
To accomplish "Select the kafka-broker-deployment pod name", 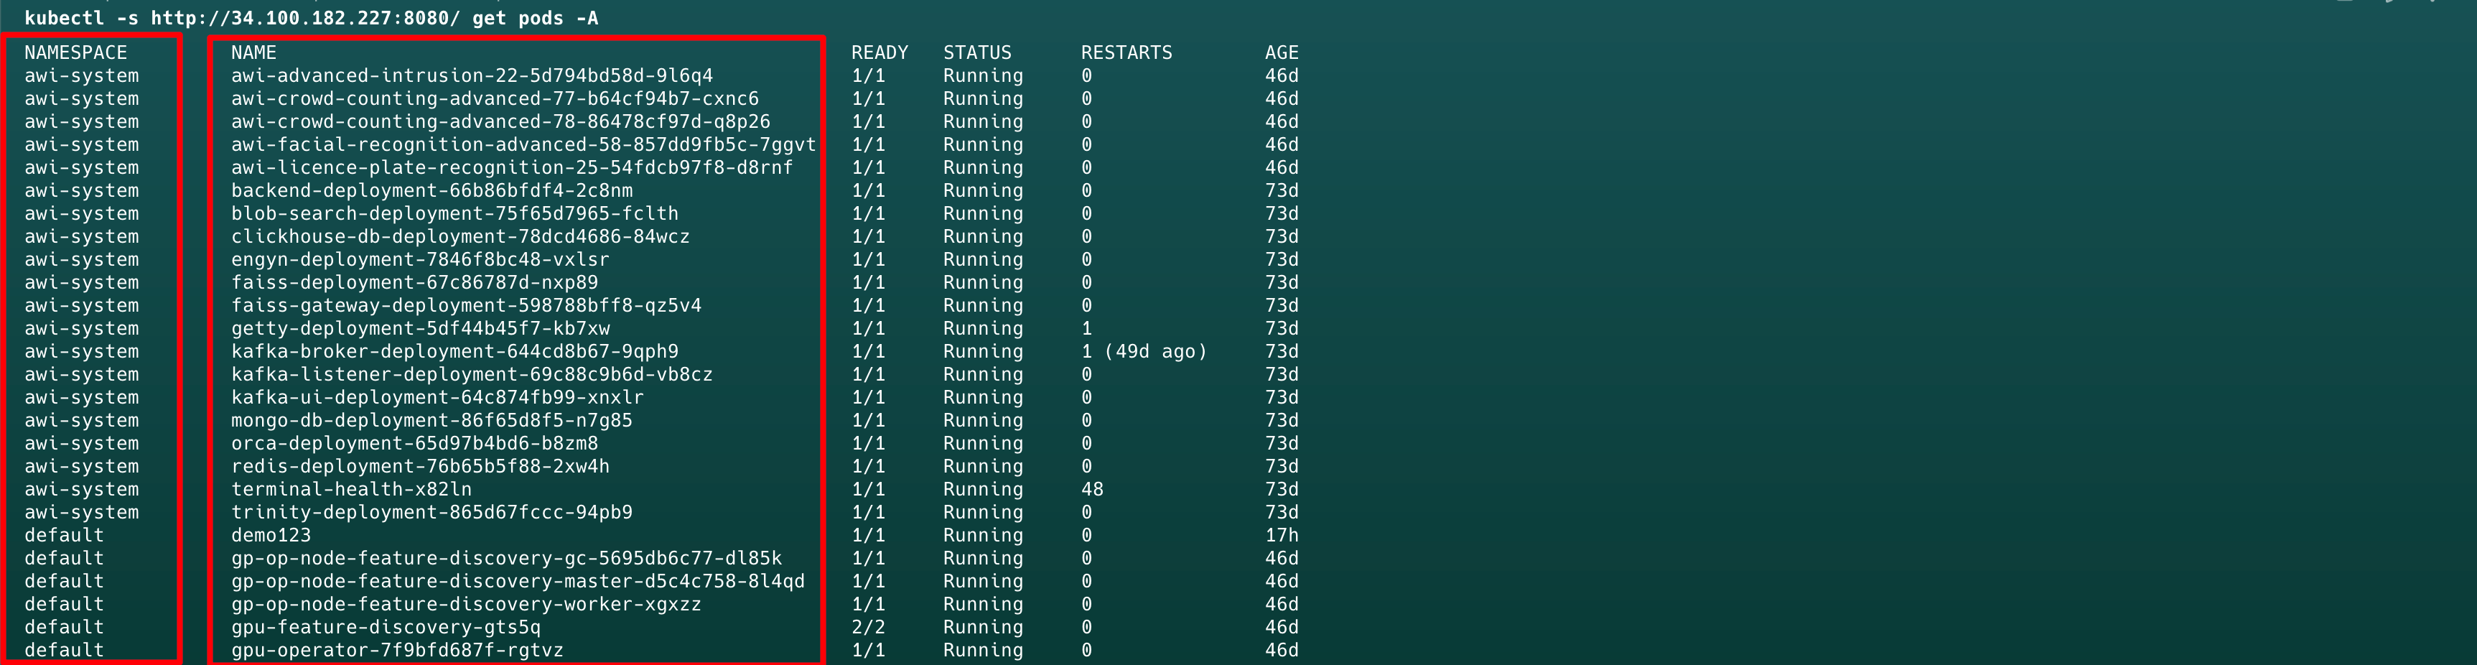I will 454,351.
